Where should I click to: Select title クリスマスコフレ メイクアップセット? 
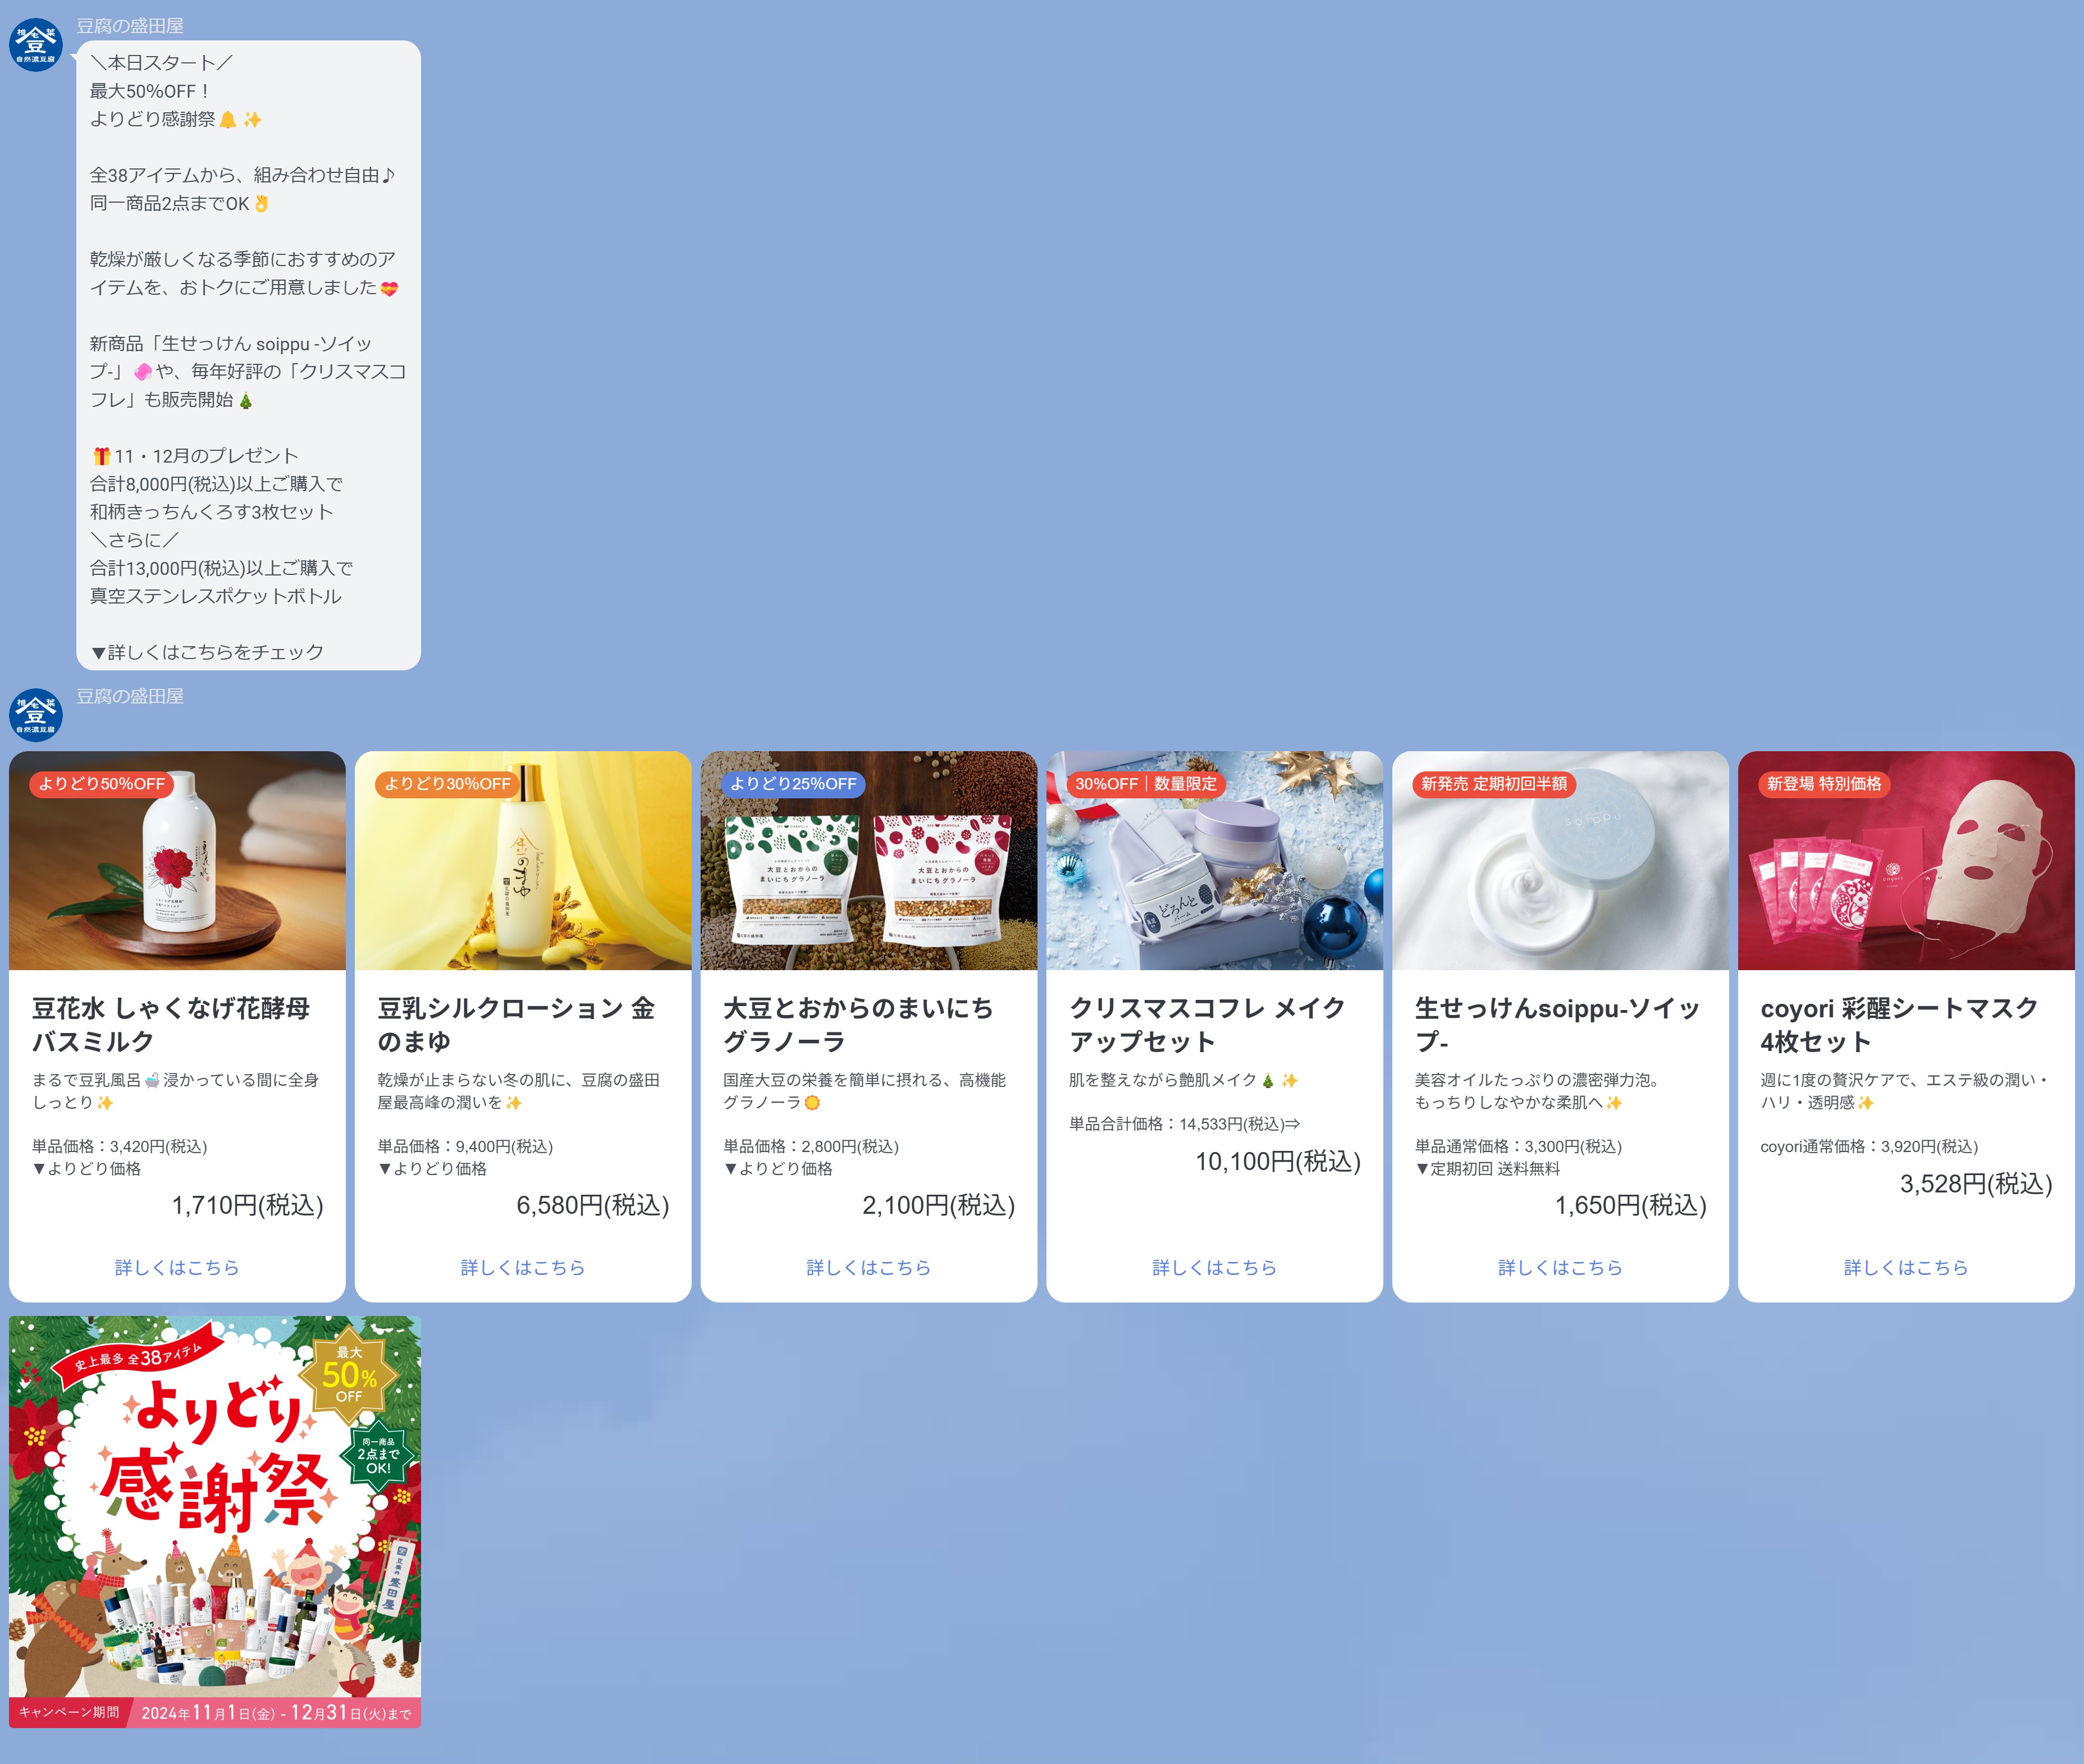[1207, 1025]
